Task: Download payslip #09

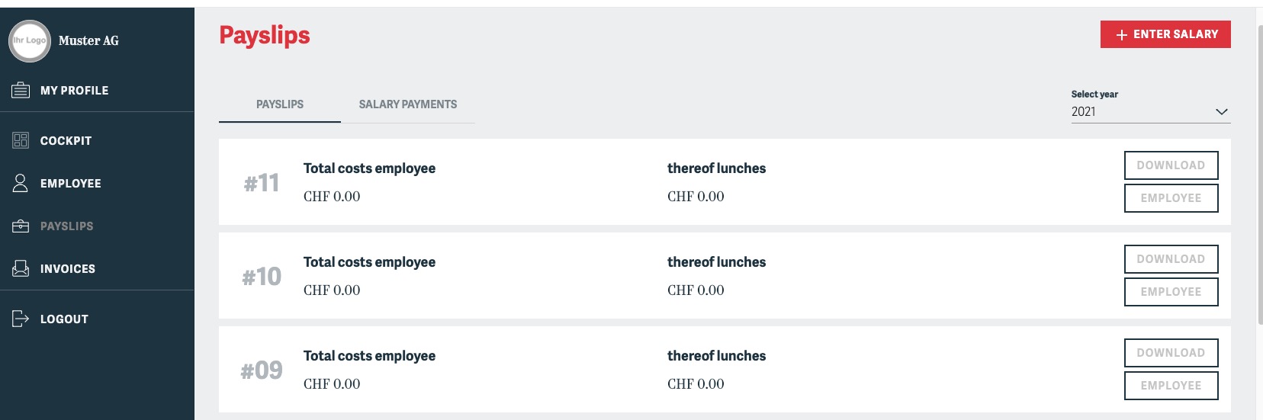Action: (x=1171, y=353)
